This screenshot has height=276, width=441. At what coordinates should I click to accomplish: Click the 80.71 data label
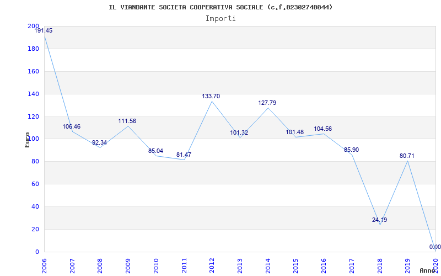(x=407, y=156)
